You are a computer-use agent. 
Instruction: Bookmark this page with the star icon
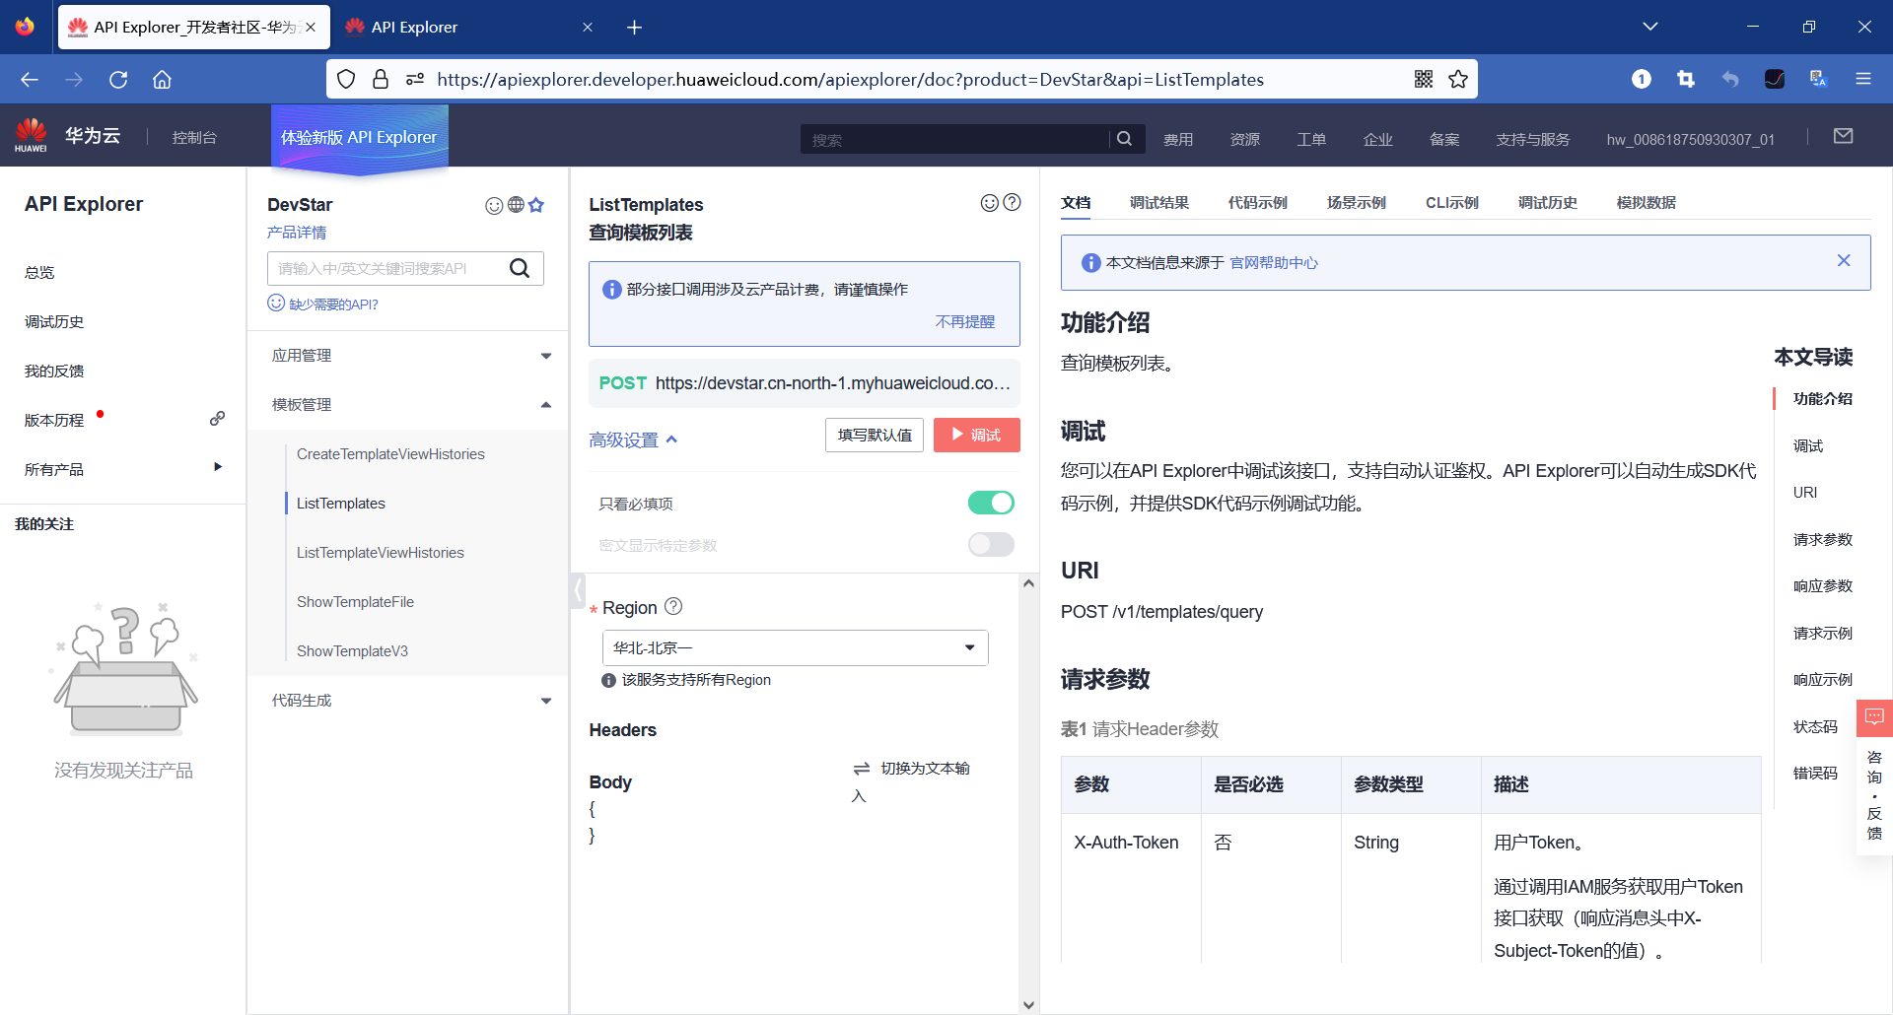tap(1458, 79)
